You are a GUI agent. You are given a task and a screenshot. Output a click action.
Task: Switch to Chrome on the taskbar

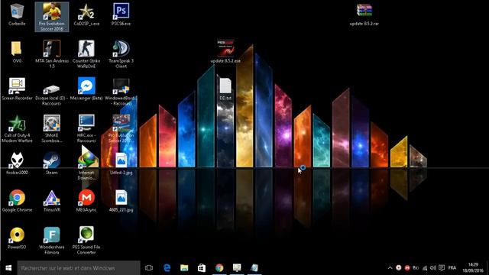coord(219,268)
